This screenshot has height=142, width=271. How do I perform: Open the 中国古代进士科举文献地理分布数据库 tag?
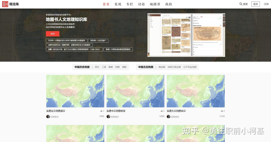pos(67,40)
